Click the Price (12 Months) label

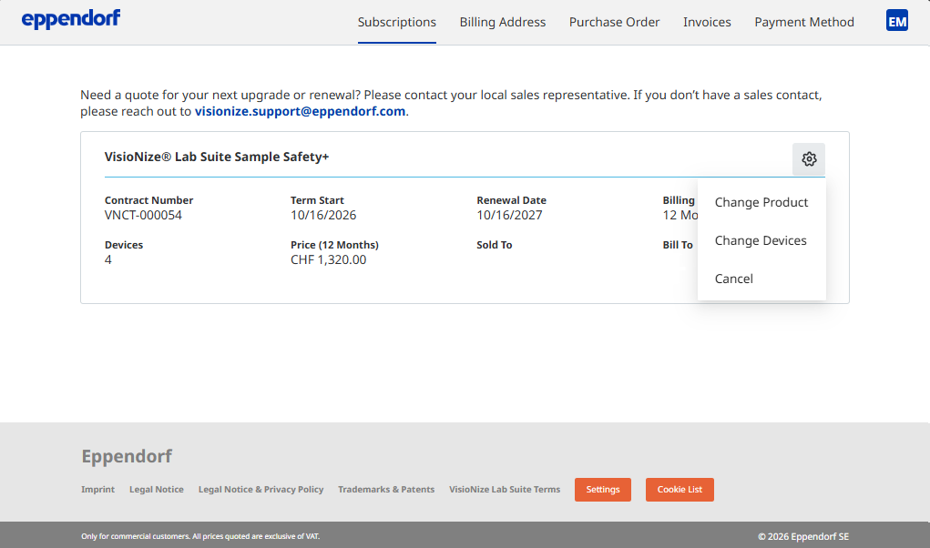[x=334, y=245]
